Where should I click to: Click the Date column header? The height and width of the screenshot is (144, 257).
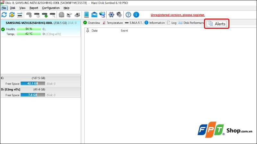(x=94, y=30)
